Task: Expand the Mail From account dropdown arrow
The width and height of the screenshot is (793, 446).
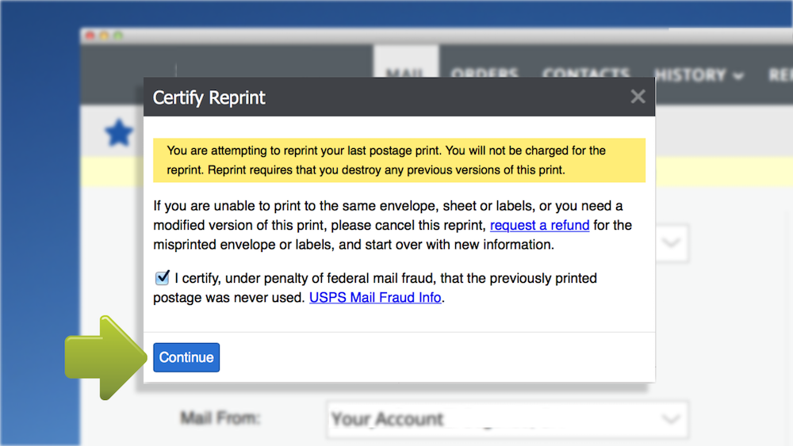Action: pos(671,419)
